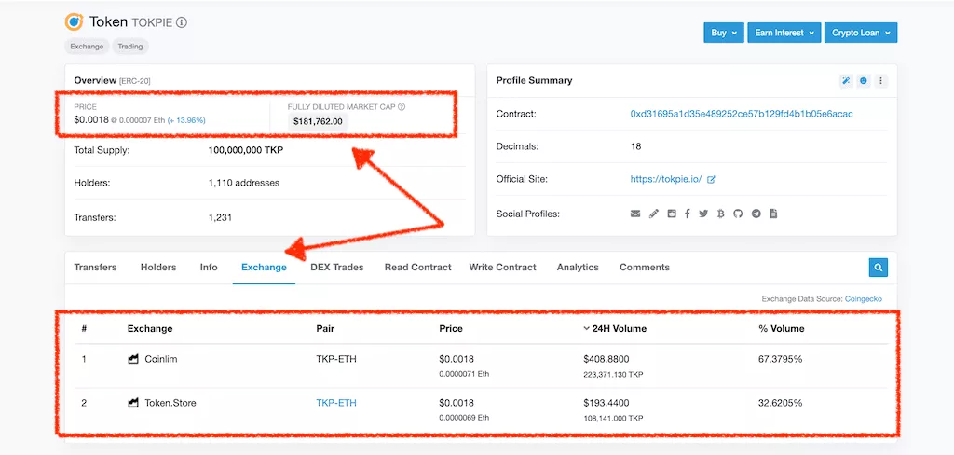Viewport: 954px width, 455px height.
Task: Click the 0.0000069 Eth price value
Action: click(464, 418)
